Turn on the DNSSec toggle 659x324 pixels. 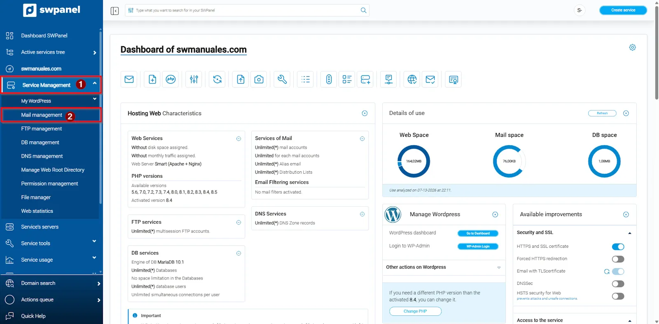pyautogui.click(x=618, y=284)
